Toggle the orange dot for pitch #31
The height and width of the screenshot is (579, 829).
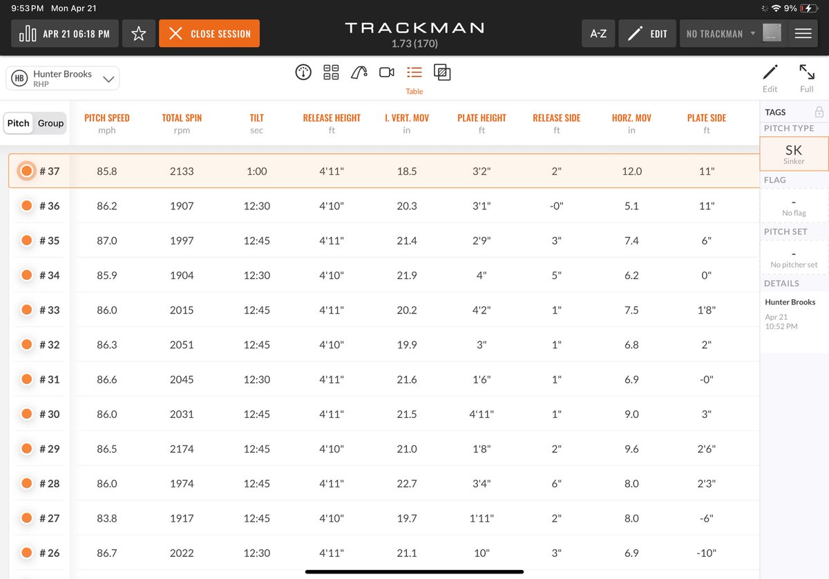coord(26,379)
